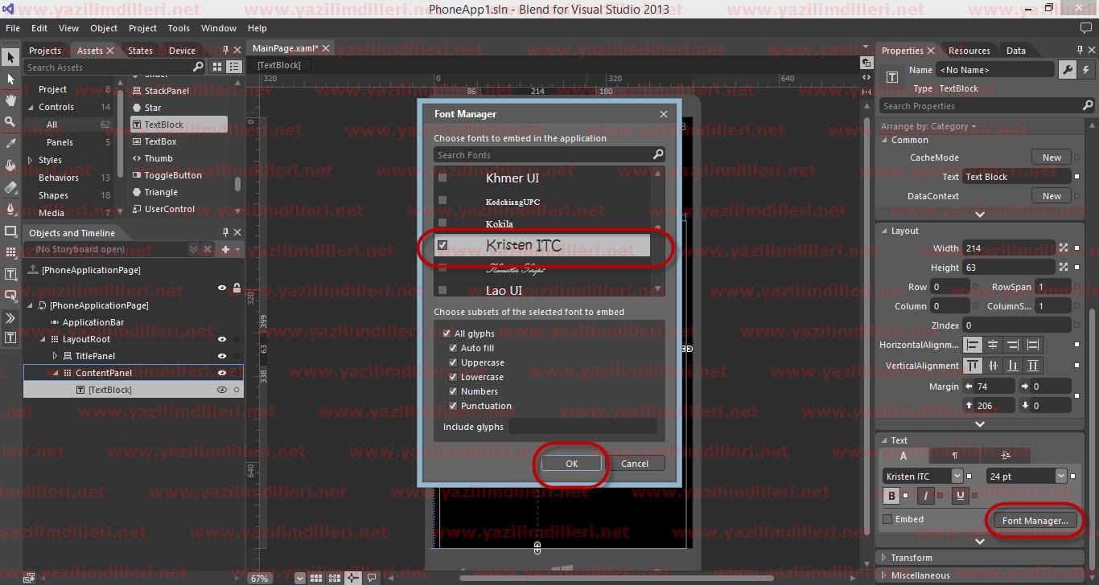The height and width of the screenshot is (585, 1099).
Task: Collapse the ContentPanel tree node
Action: tap(56, 373)
